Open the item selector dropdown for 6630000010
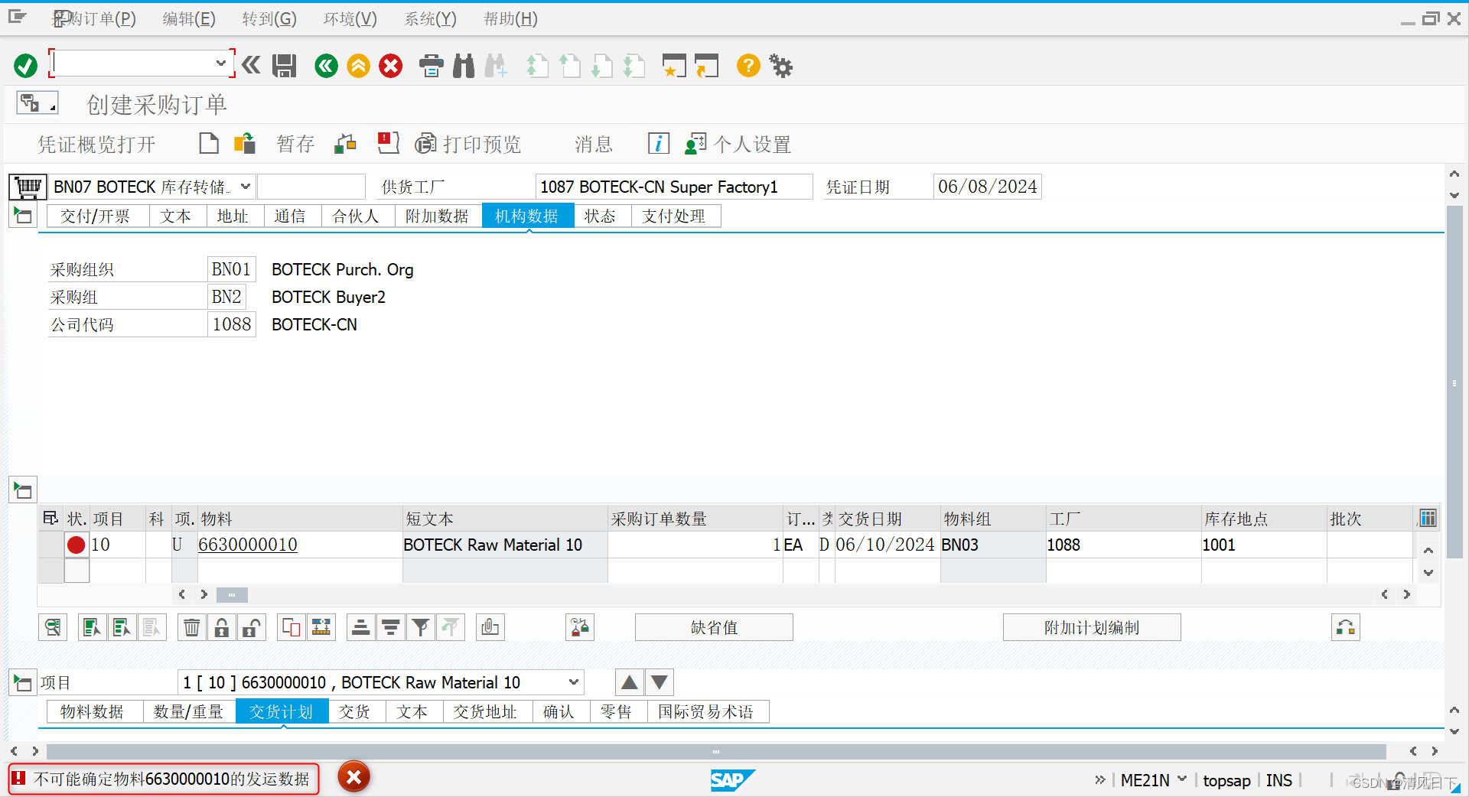Image resolution: width=1469 pixels, height=797 pixels. (574, 682)
